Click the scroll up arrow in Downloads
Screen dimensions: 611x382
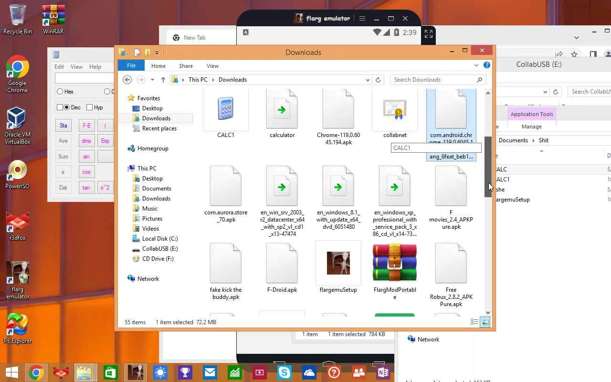(x=488, y=93)
